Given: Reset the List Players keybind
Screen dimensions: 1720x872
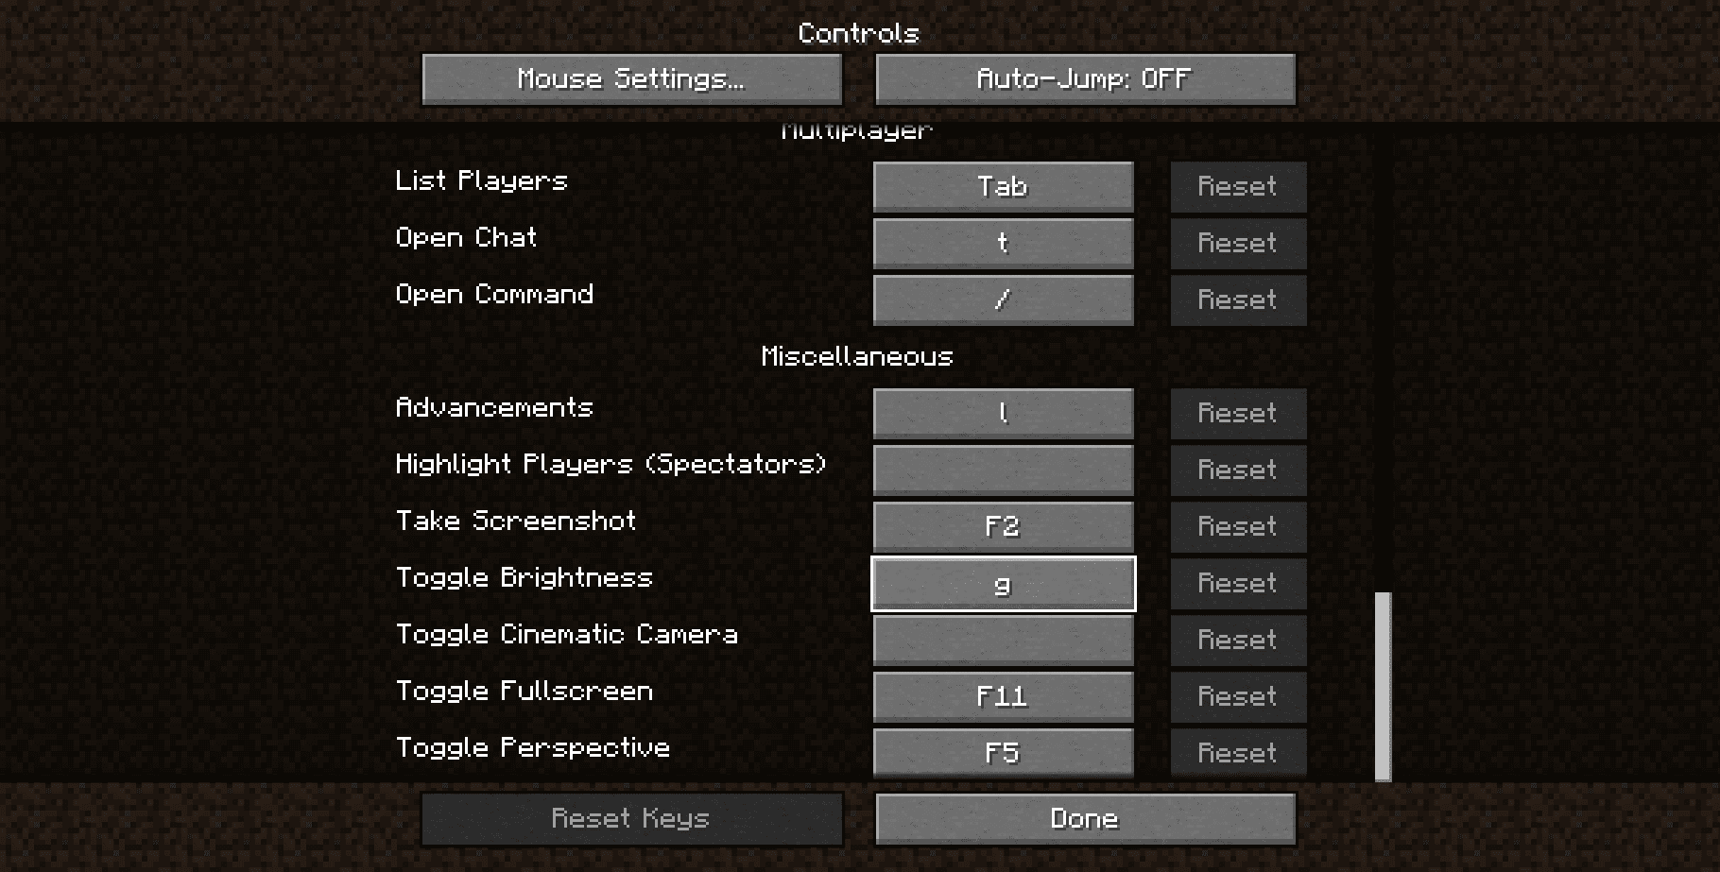Looking at the screenshot, I should click(x=1238, y=187).
